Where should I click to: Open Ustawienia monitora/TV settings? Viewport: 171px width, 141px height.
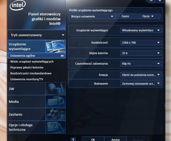coord(27,79)
